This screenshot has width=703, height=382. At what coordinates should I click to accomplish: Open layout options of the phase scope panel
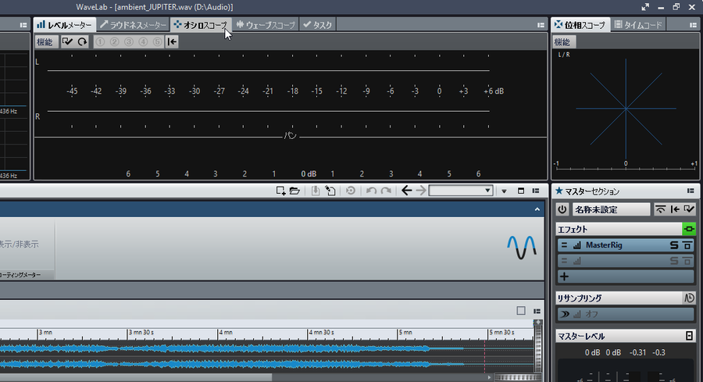693,25
